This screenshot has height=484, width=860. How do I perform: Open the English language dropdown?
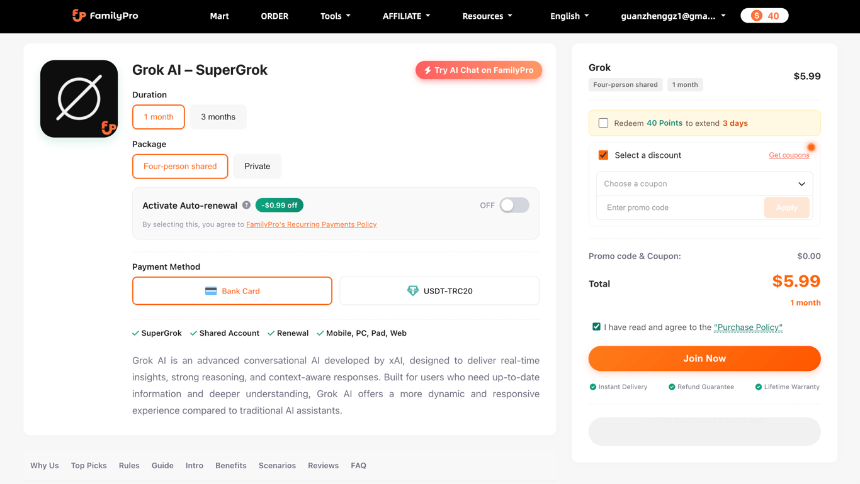(x=569, y=16)
